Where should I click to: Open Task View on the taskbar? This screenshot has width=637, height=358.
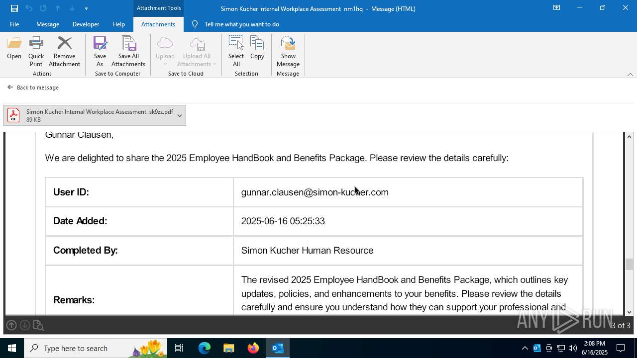point(179,348)
